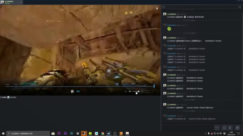Open the blue X taskbar app
The width and height of the screenshot is (243, 136).
point(97,133)
